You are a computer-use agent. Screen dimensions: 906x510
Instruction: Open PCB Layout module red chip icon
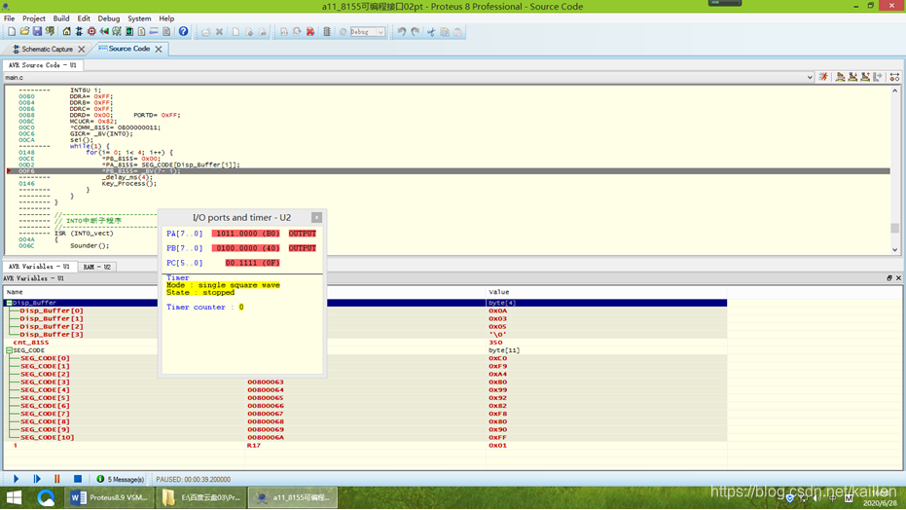[91, 32]
